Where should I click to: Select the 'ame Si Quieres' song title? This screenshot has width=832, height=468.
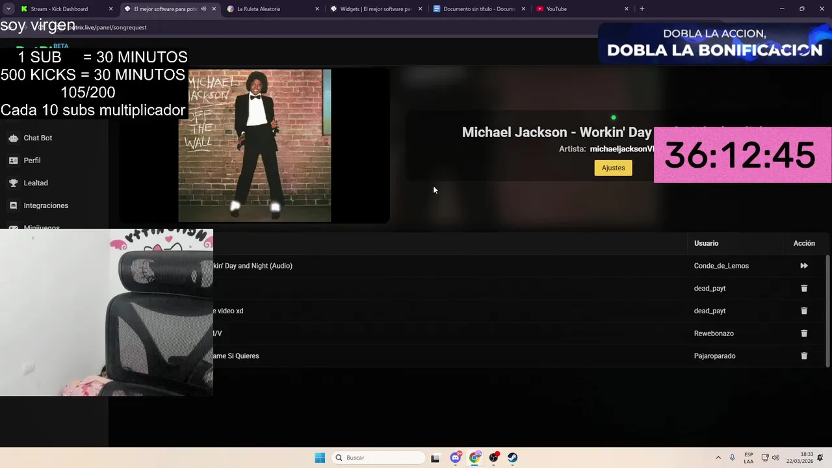point(236,356)
